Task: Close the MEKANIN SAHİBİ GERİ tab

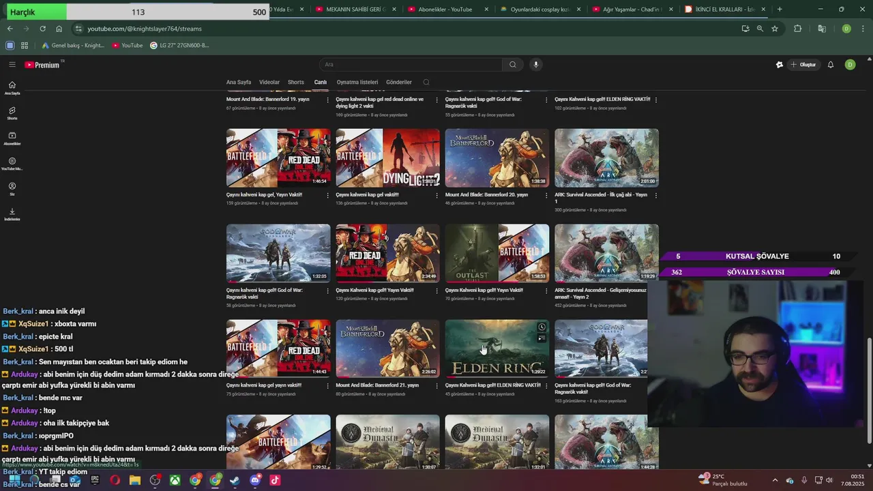Action: pos(394,10)
